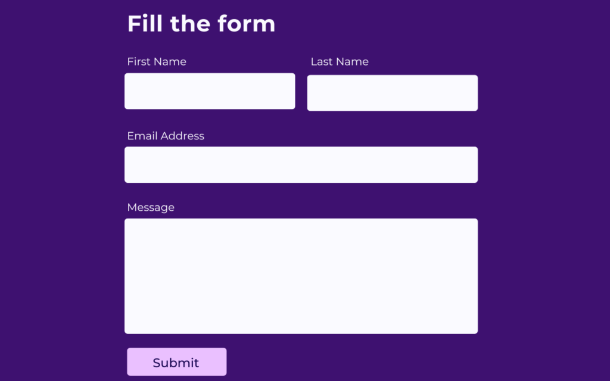Activate the Last Name entry field
610x381 pixels.
pyautogui.click(x=392, y=93)
